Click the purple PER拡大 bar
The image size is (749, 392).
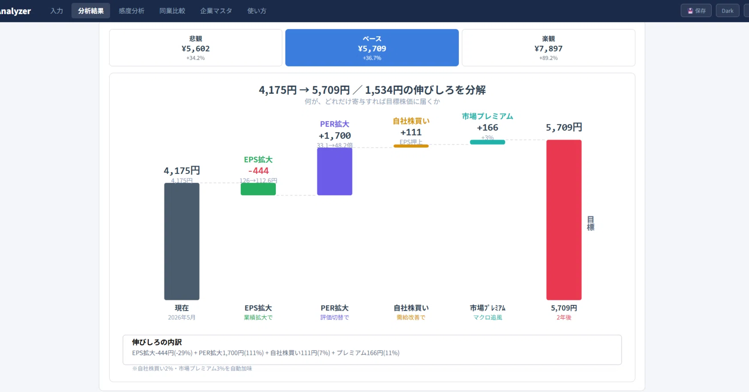[335, 171]
